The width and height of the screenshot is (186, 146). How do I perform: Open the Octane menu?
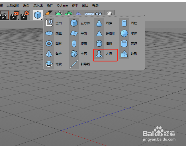point(62,5)
